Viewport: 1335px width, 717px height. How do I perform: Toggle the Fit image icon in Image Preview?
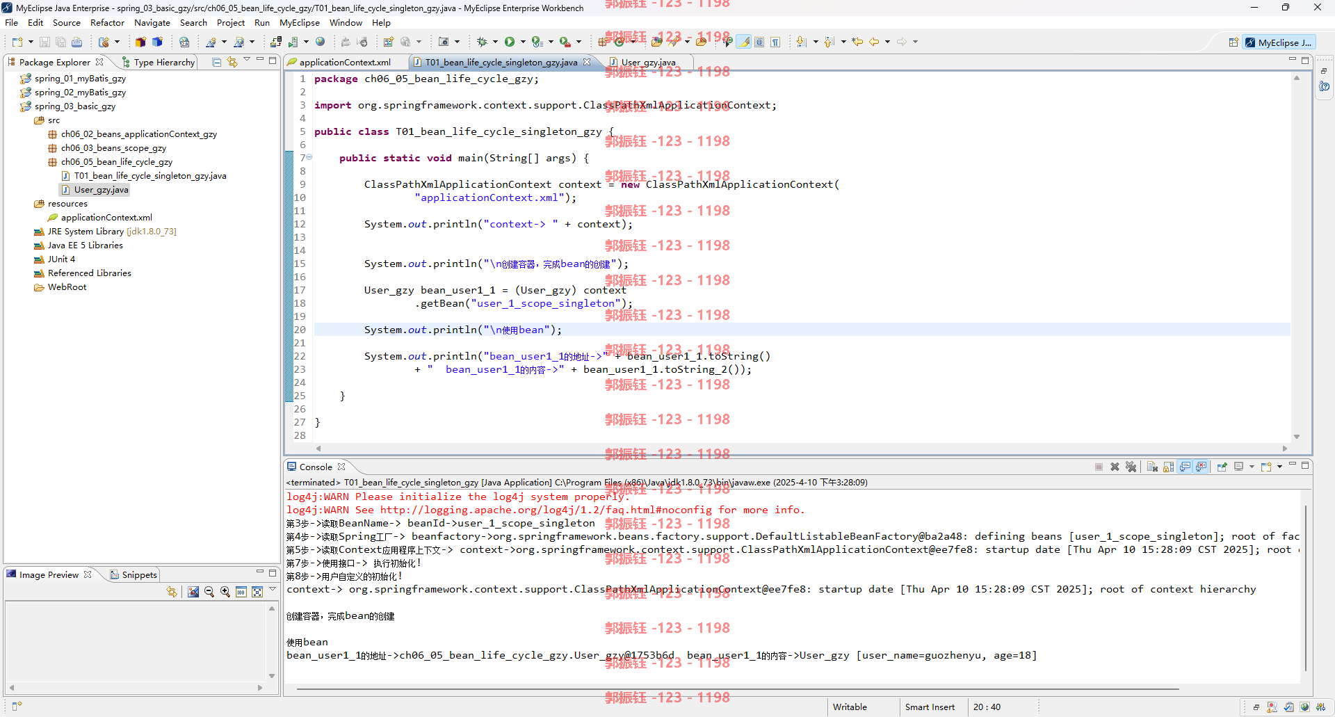point(257,592)
